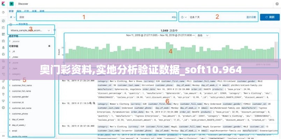This screenshot has height=139, width=281.
Task: Expand the side navigation arrow at the bottom
Action: (3, 136)
